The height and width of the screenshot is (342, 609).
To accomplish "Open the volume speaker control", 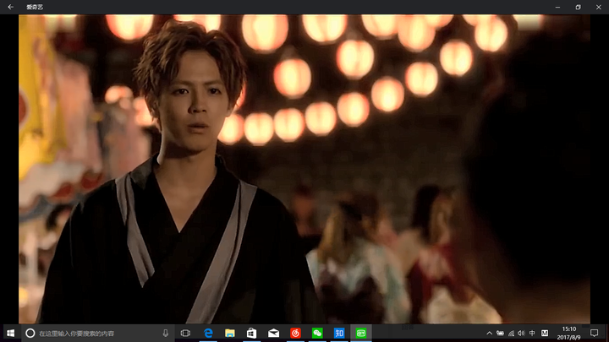I will [x=521, y=333].
